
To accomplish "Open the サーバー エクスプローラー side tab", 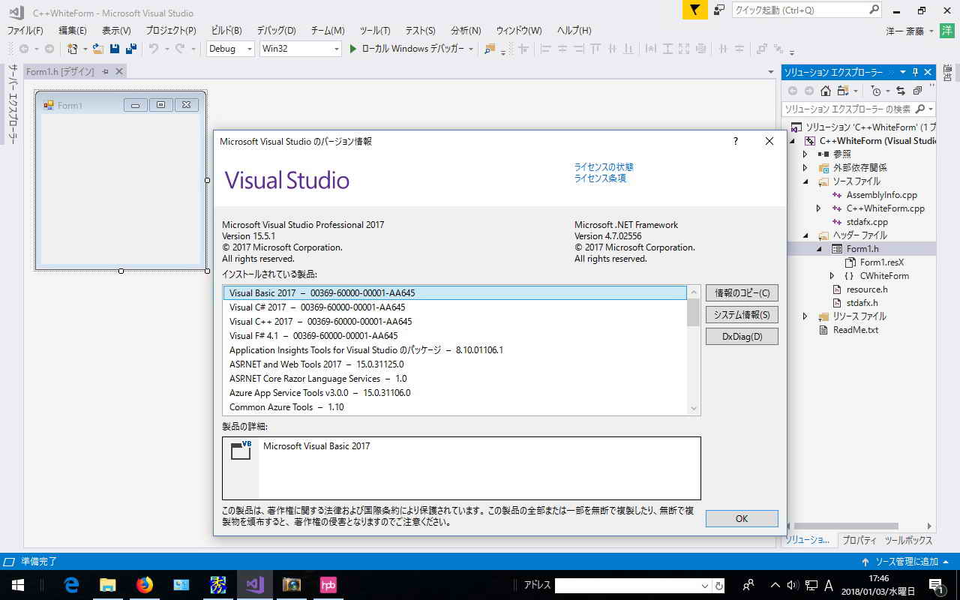I will pyautogui.click(x=12, y=105).
